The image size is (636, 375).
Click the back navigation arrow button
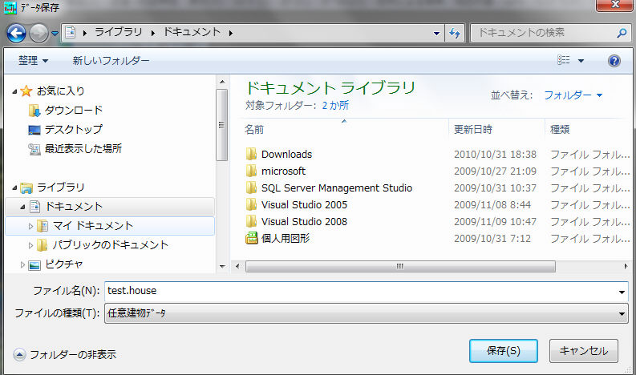[x=17, y=33]
